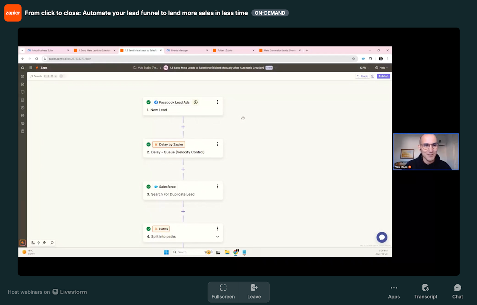Click the stacked layers icon in left sidebar
The image size is (477, 305).
click(22, 131)
